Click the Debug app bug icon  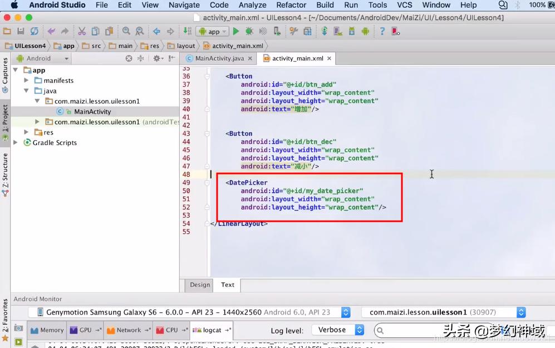[249, 32]
